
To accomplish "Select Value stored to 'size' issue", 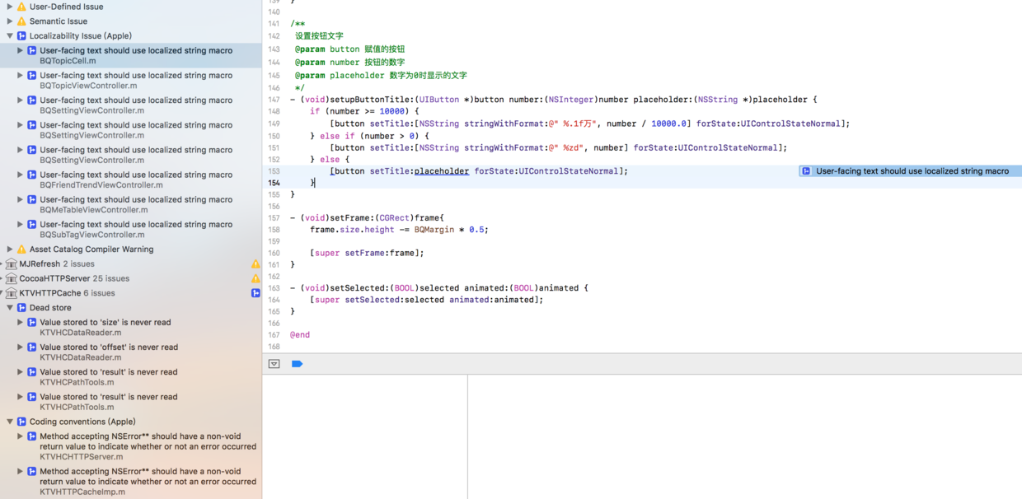I will 131,328.
